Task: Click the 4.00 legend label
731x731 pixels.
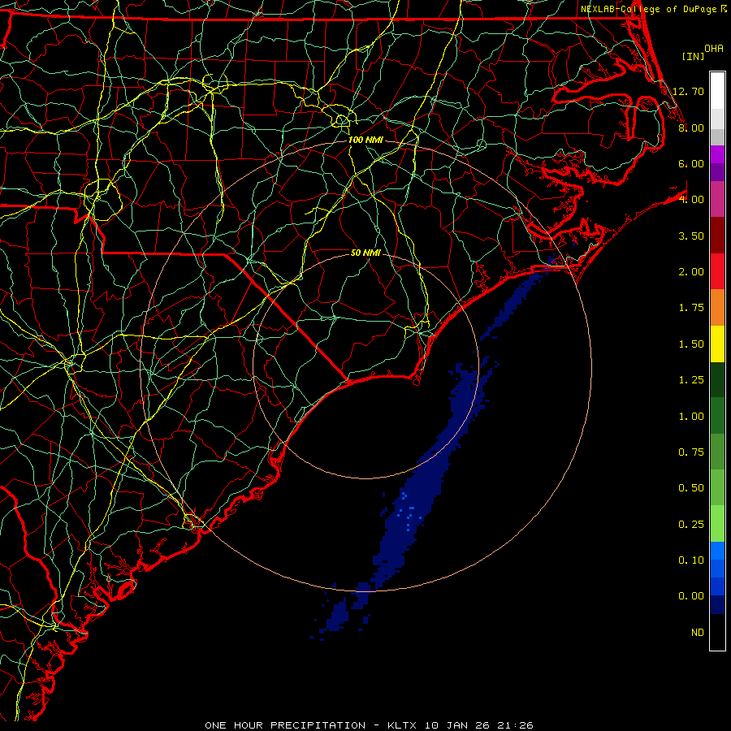Action: coord(691,200)
